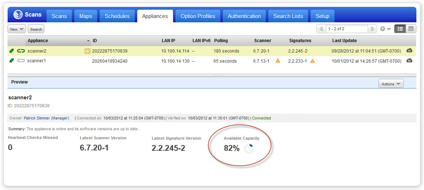
Task: Sort by the Signatures column header
Action: (x=300, y=41)
